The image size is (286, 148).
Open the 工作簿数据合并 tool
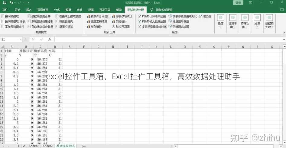pos(13,27)
